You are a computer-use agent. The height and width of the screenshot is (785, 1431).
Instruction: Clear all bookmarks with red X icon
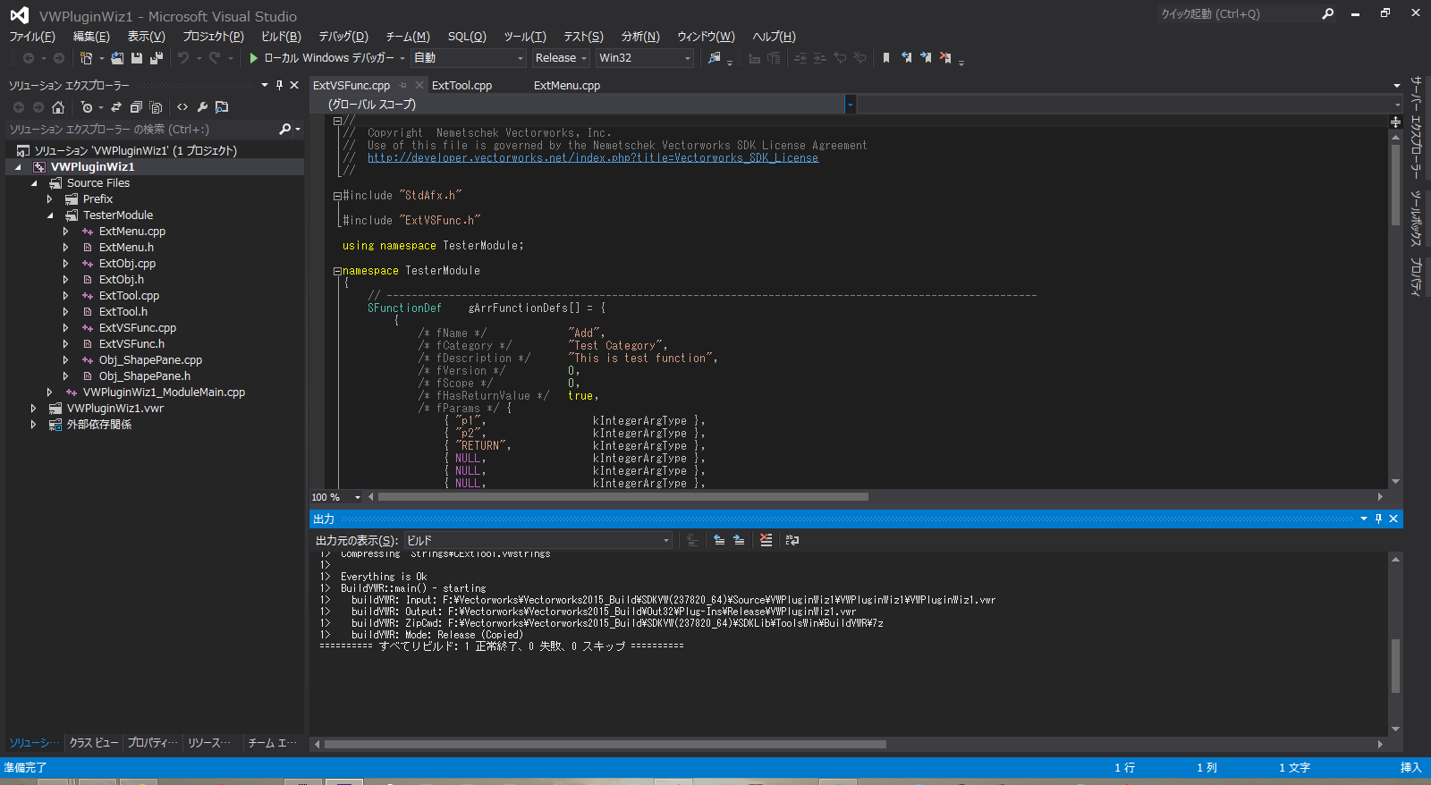click(945, 58)
